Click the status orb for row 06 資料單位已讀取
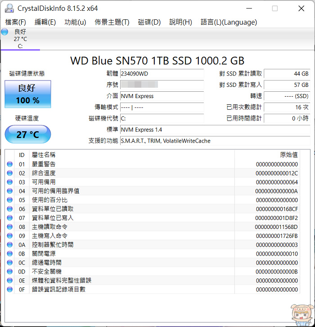 [x=9, y=209]
